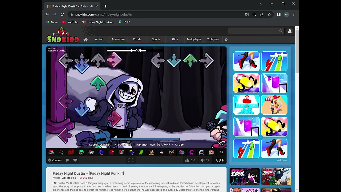Screen dimensions: 341x192
Task: Open the white hooded skeleton game icon
Action: [201, 152]
